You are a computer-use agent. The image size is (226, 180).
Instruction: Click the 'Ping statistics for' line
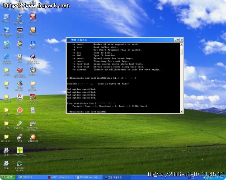point(91,103)
